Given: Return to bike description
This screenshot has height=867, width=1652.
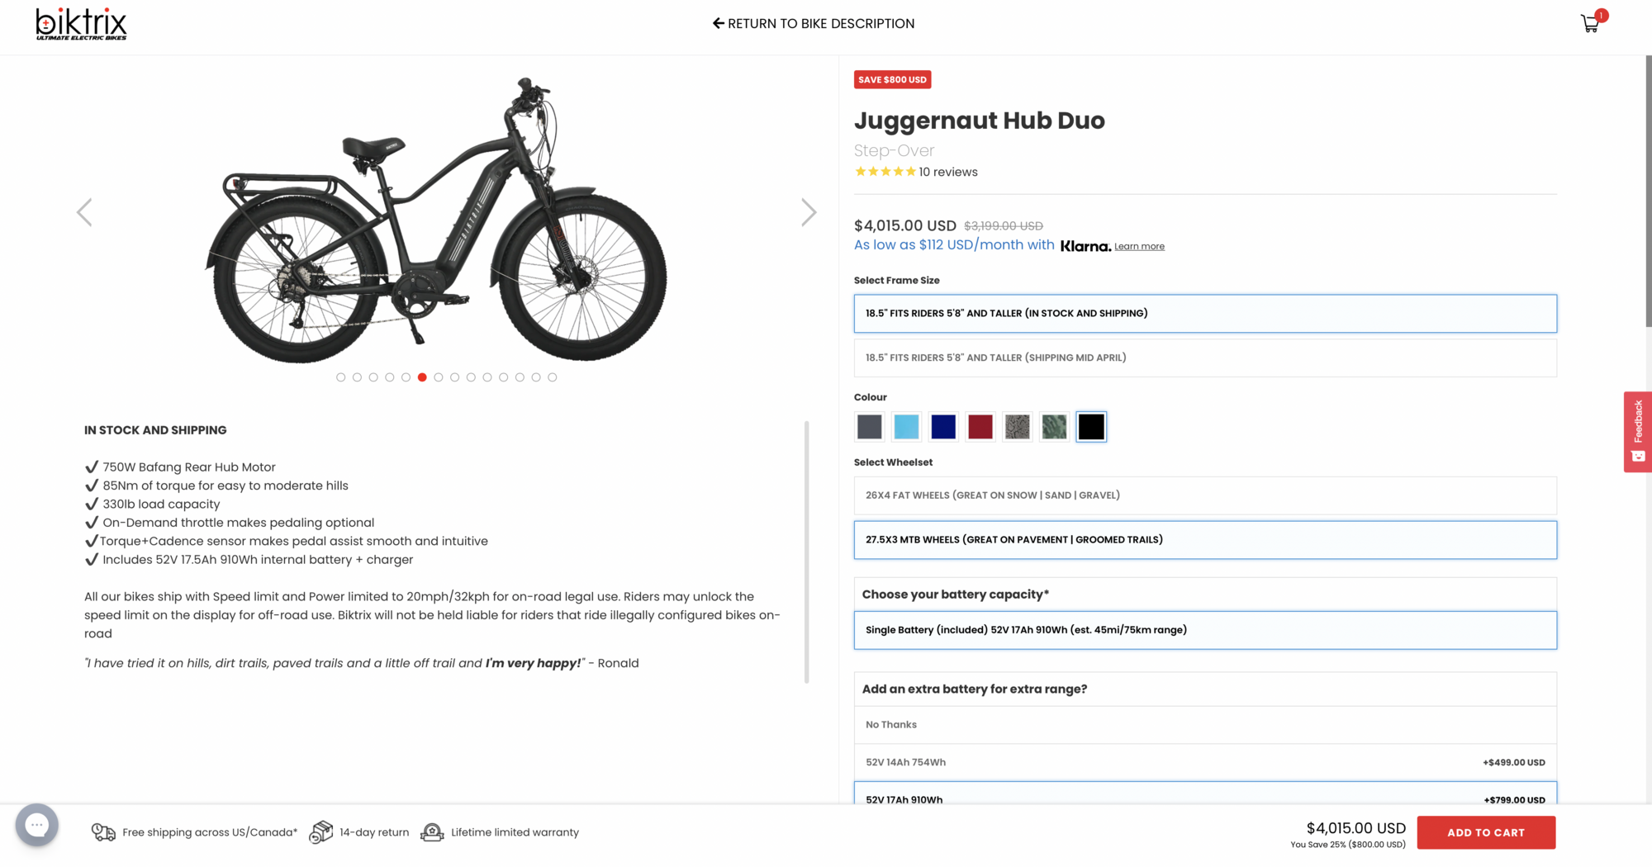Looking at the screenshot, I should point(814,24).
